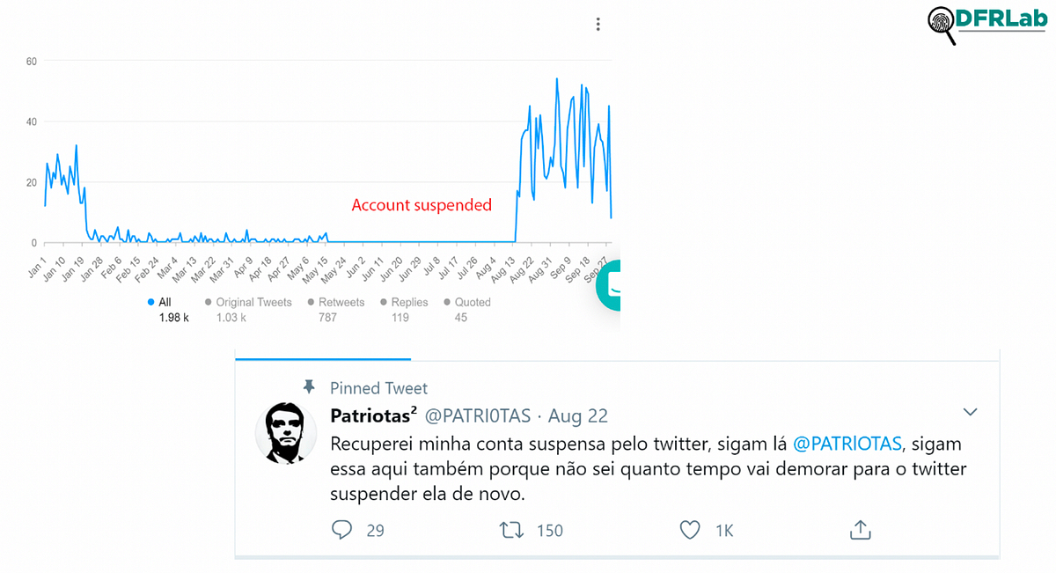Screen dimensions: 1056x573
Task: Click the share upload icon
Action: tap(860, 530)
